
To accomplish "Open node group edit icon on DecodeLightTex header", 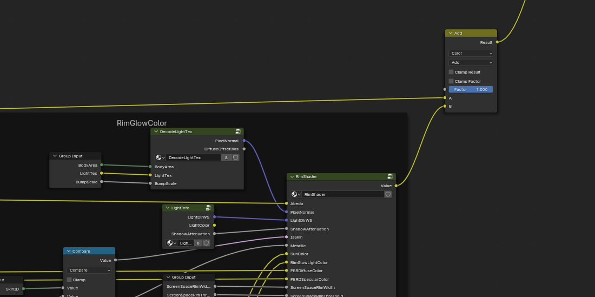I will pyautogui.click(x=238, y=131).
